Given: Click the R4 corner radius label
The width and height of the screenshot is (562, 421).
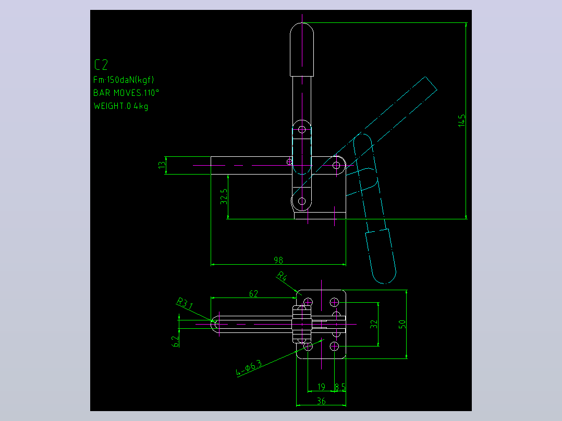Looking at the screenshot, I should [x=282, y=276].
